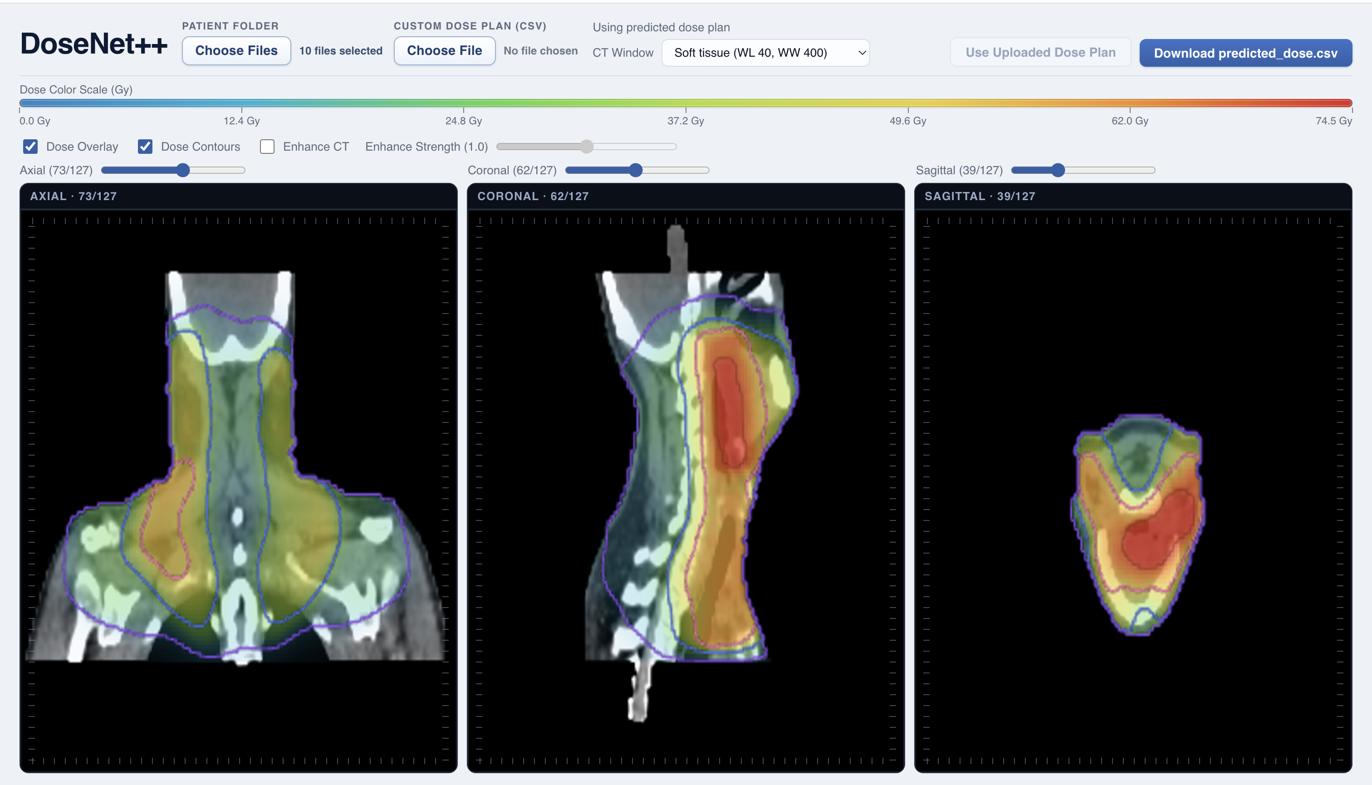Image resolution: width=1372 pixels, height=785 pixels.
Task: Click the CT Window dropdown chevron arrow
Action: pyautogui.click(x=862, y=53)
